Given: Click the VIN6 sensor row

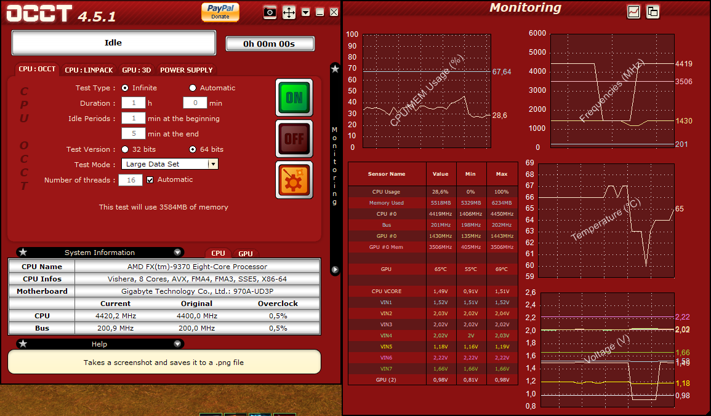Looking at the screenshot, I should 433,358.
